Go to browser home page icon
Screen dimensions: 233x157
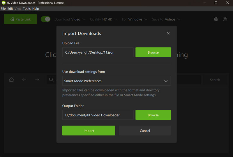pos(11,80)
